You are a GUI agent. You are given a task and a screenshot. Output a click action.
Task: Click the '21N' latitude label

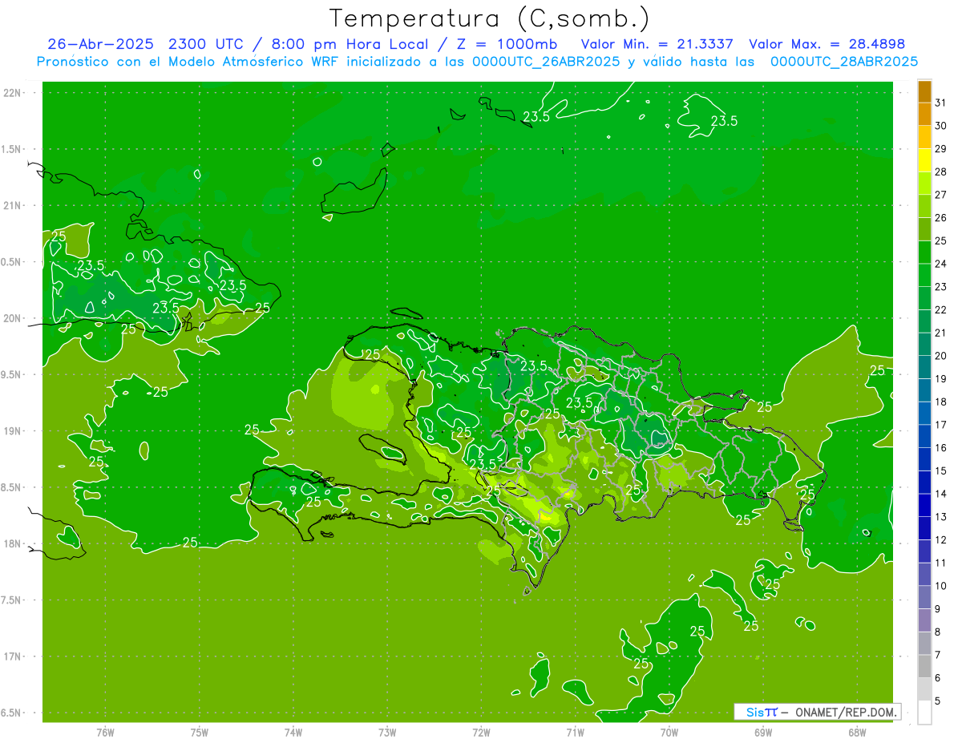point(13,205)
